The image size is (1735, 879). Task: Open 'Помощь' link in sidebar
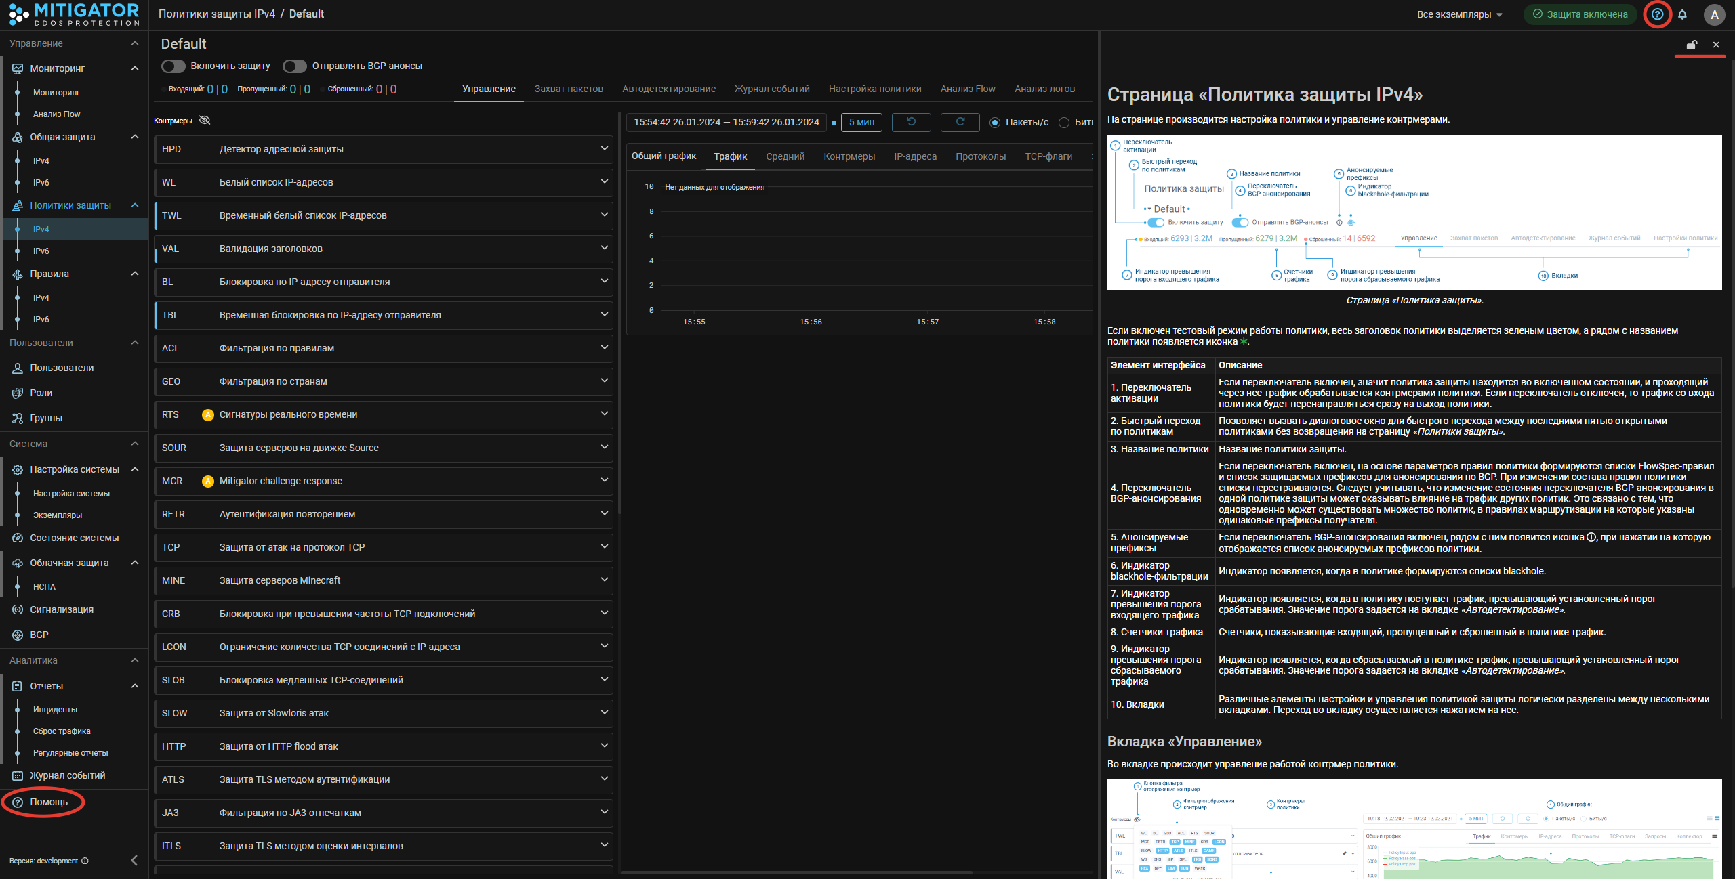49,802
